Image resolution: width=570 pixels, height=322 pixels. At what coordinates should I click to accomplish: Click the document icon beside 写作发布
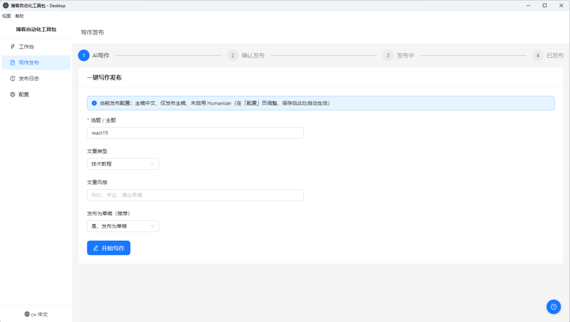(13, 62)
